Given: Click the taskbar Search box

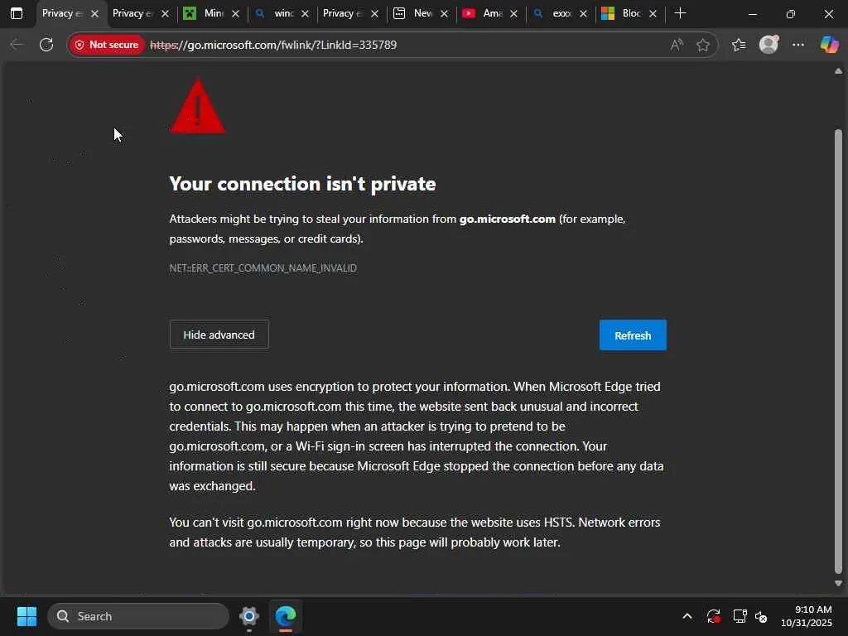Looking at the screenshot, I should pos(138,616).
